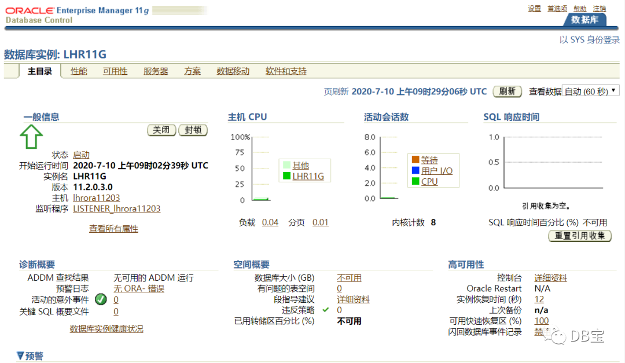Viewport: 625px width, 363px height.
Task: Open 控制台 详细资料 link
Action: (x=550, y=278)
